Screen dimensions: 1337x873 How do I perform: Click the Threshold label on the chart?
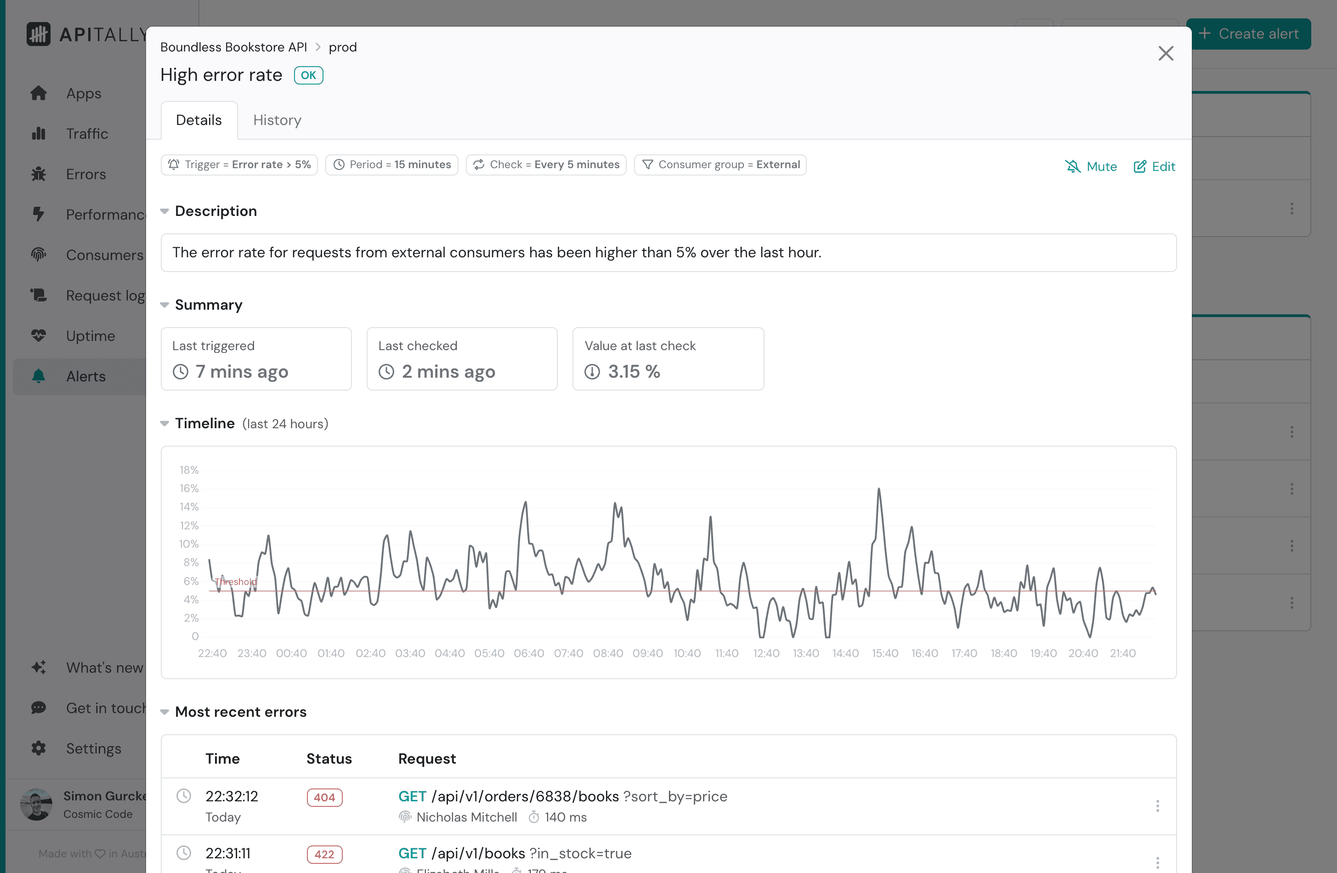tap(236, 582)
